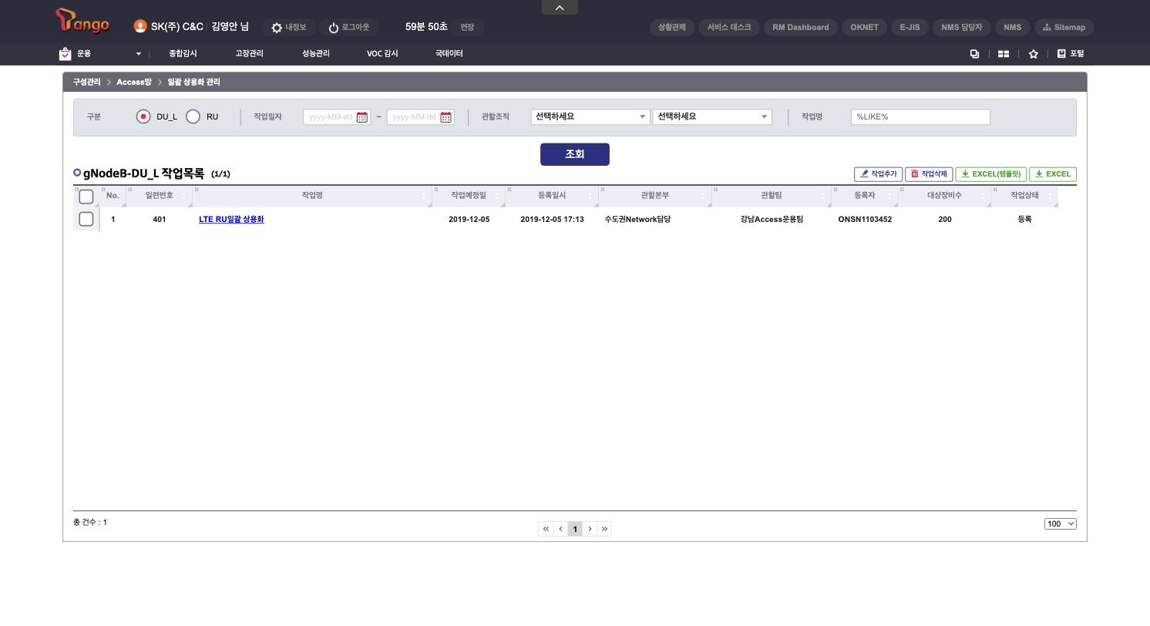Check the select-all header checkbox
The height and width of the screenshot is (626, 1150).
tap(86, 197)
